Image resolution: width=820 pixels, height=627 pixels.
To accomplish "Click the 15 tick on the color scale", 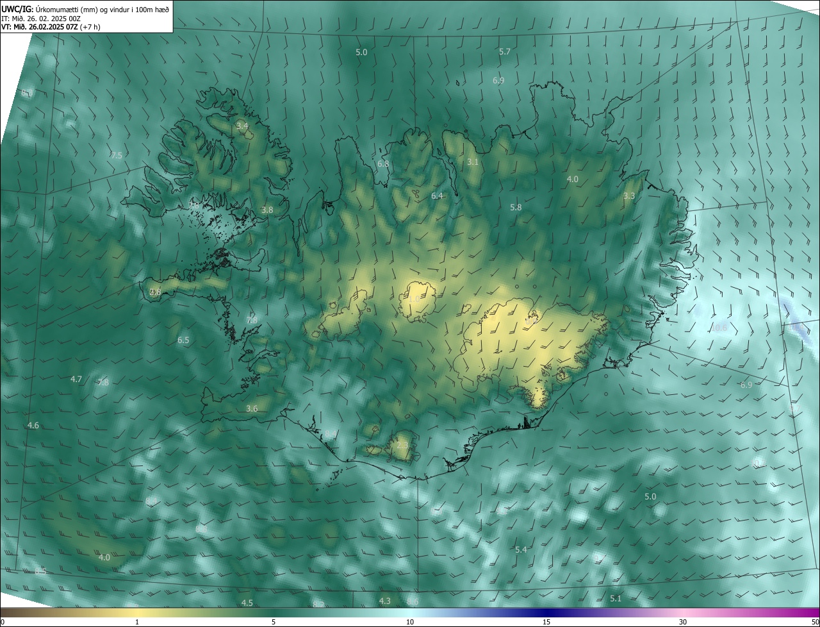I will (546, 623).
